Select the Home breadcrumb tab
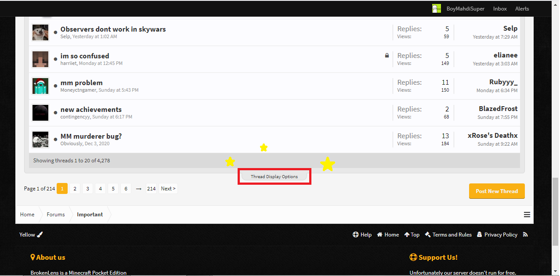The width and height of the screenshot is (560, 276). pyautogui.click(x=27, y=215)
